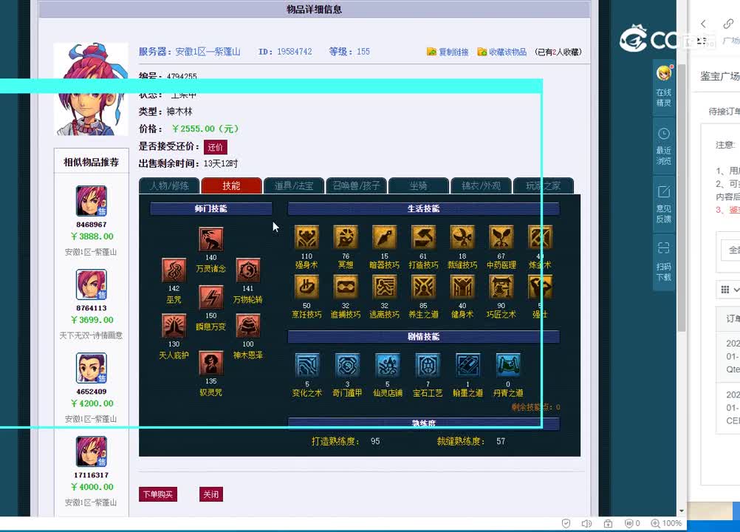Switch to the 技能 tab

click(x=231, y=185)
